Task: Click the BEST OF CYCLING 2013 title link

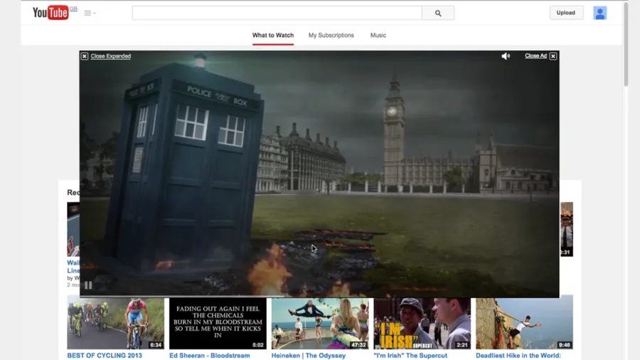Action: pyautogui.click(x=105, y=356)
